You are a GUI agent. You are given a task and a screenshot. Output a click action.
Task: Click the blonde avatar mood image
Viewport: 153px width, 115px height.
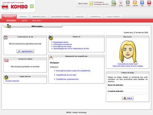point(128,52)
